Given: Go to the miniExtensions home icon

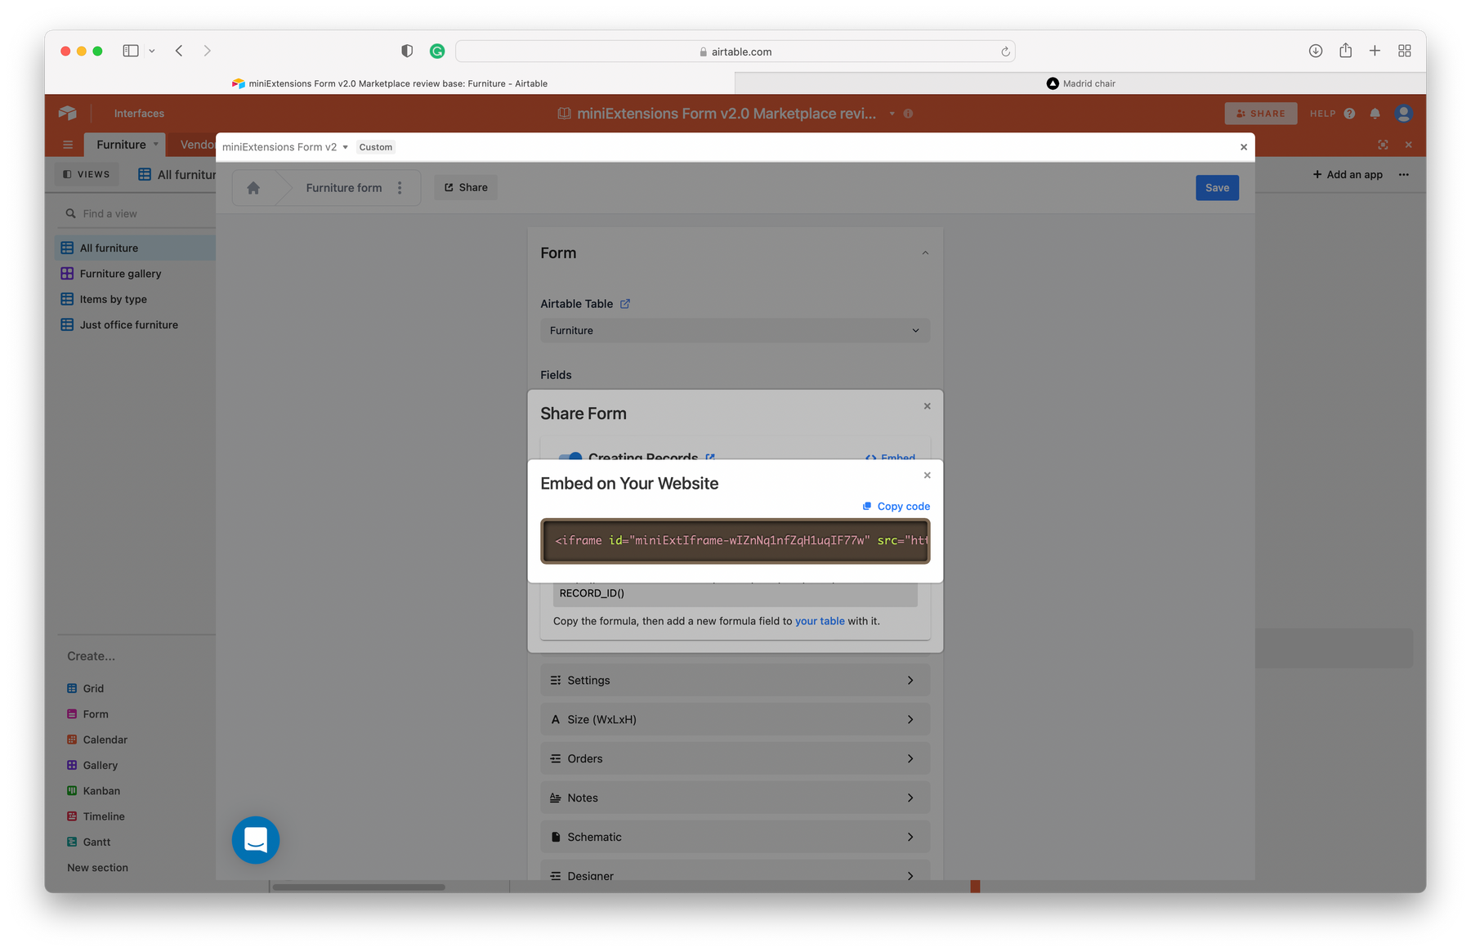Looking at the screenshot, I should (x=253, y=188).
